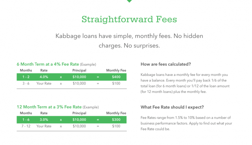Click 'Monthly Fee' header in first table
The height and width of the screenshot is (145, 252).
click(116, 70)
